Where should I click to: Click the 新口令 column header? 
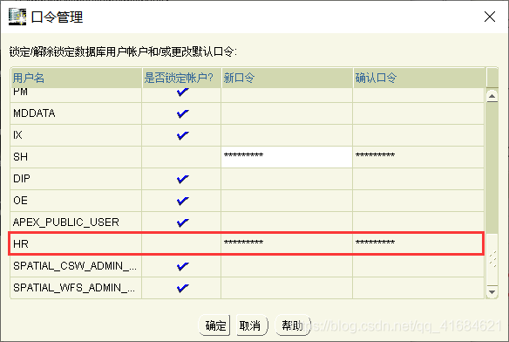pos(288,78)
